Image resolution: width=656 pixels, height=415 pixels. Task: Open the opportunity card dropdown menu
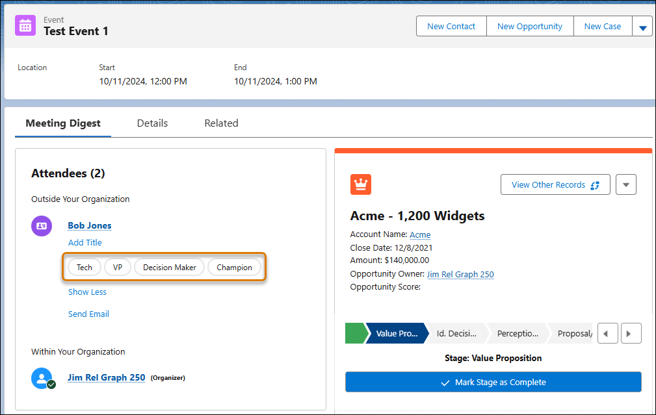tap(626, 184)
